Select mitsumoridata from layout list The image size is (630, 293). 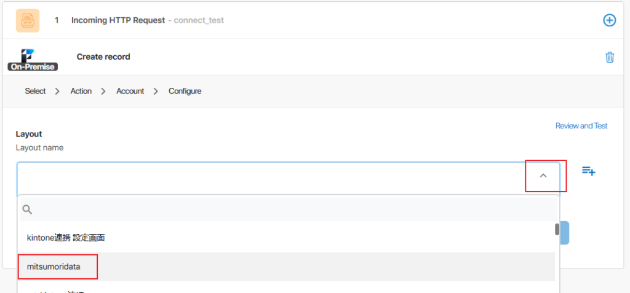[x=54, y=267]
